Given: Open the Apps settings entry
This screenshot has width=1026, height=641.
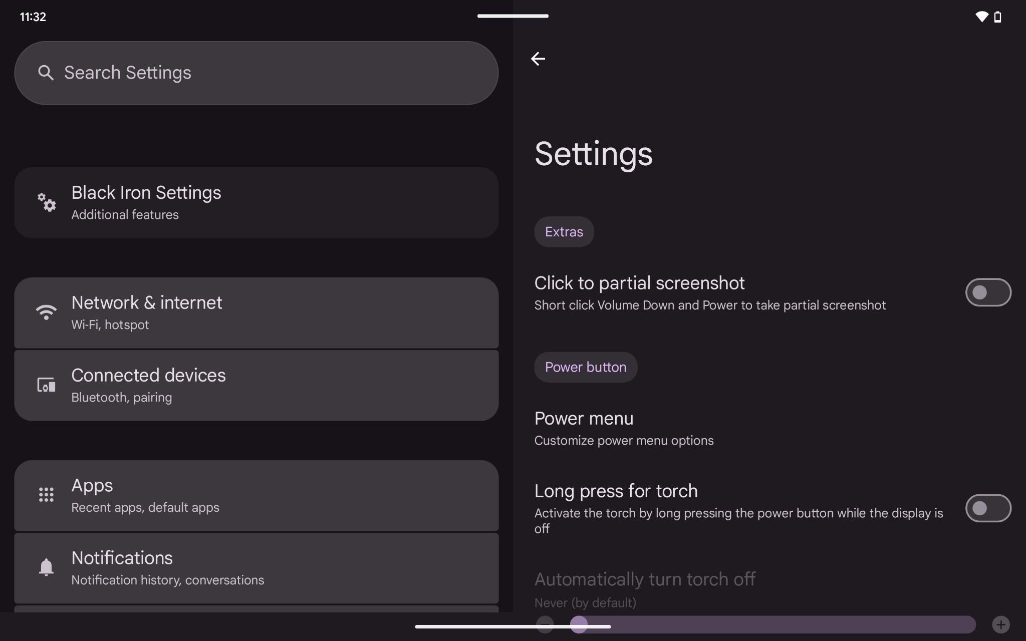Looking at the screenshot, I should 256,496.
